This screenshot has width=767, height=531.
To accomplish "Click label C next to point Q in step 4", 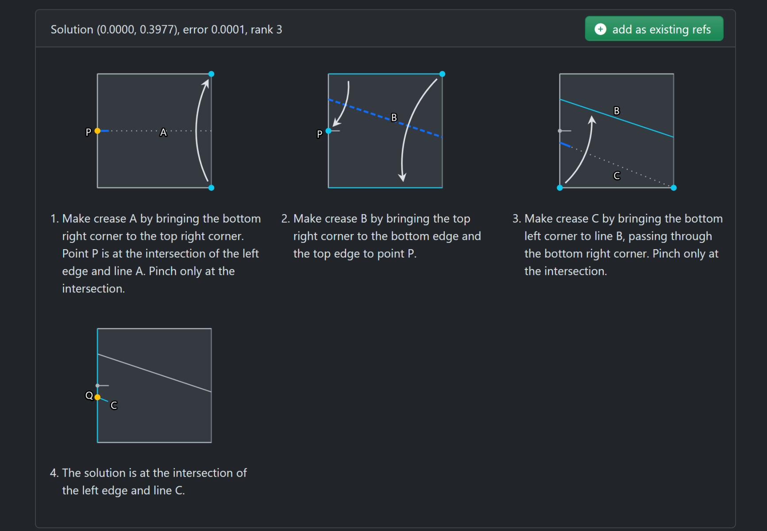I will point(114,405).
